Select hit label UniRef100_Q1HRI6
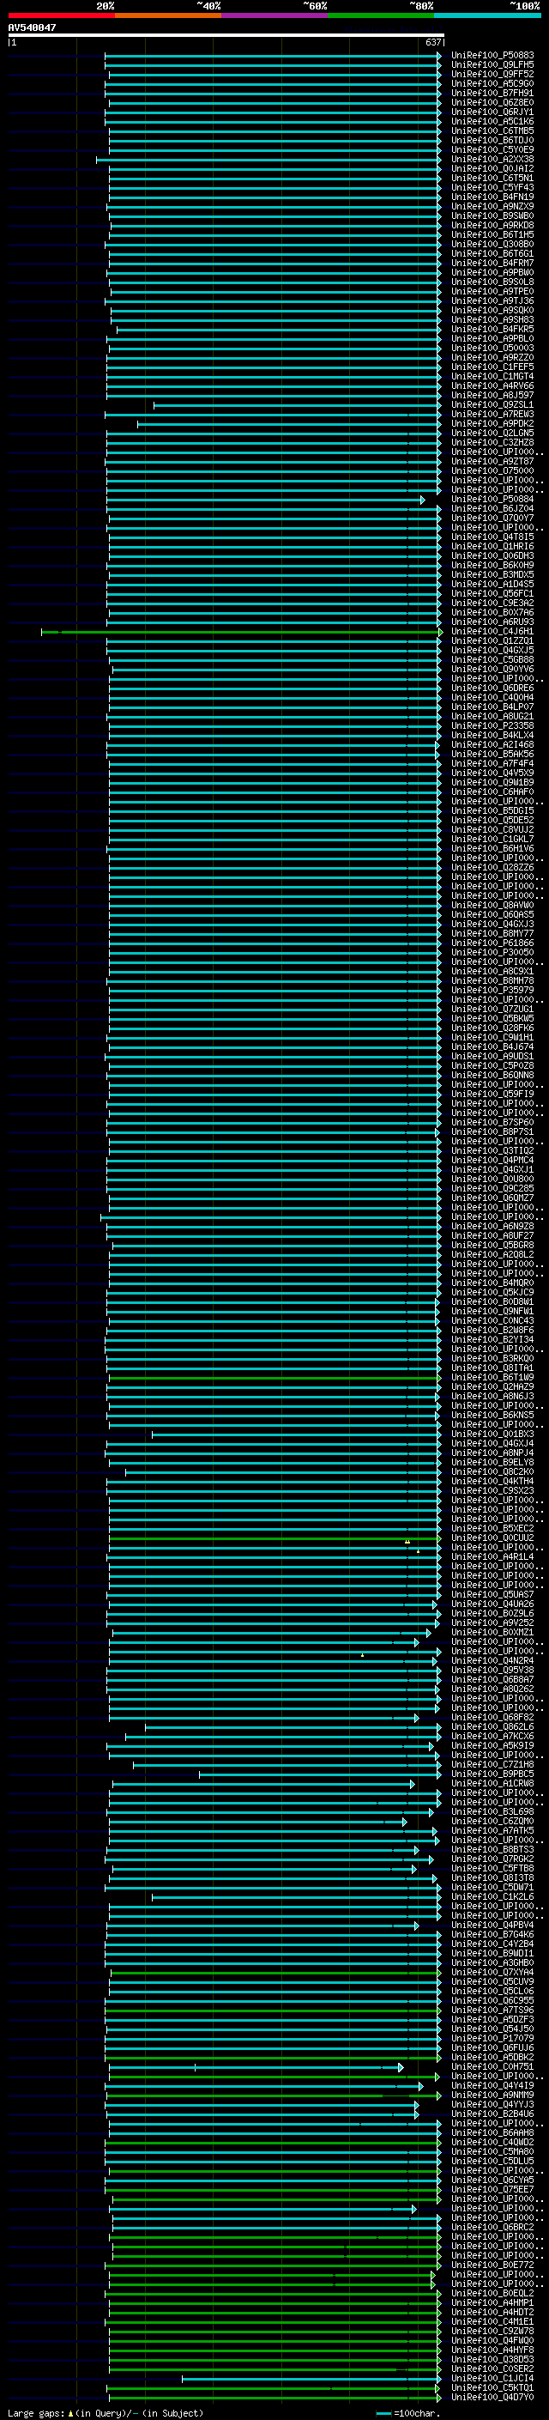This screenshot has height=2420, width=549. (x=492, y=546)
